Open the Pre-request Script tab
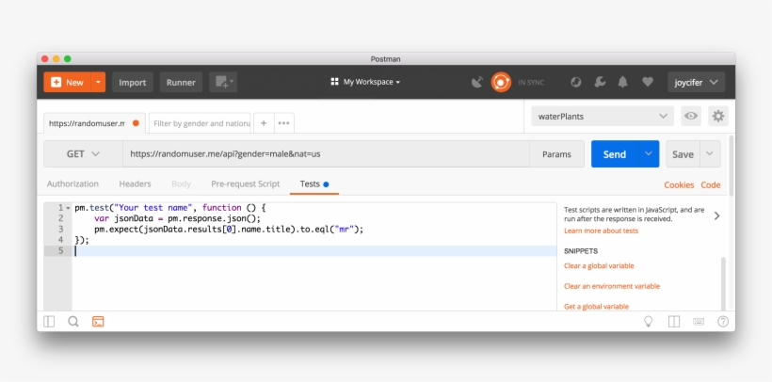The width and height of the screenshot is (772, 382). tap(245, 183)
